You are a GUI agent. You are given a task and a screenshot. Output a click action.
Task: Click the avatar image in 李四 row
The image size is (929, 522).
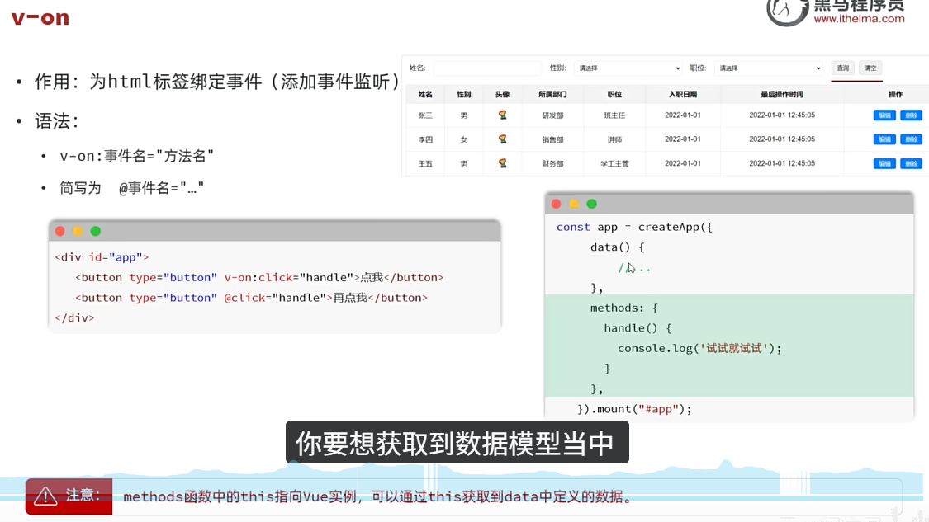click(x=502, y=139)
